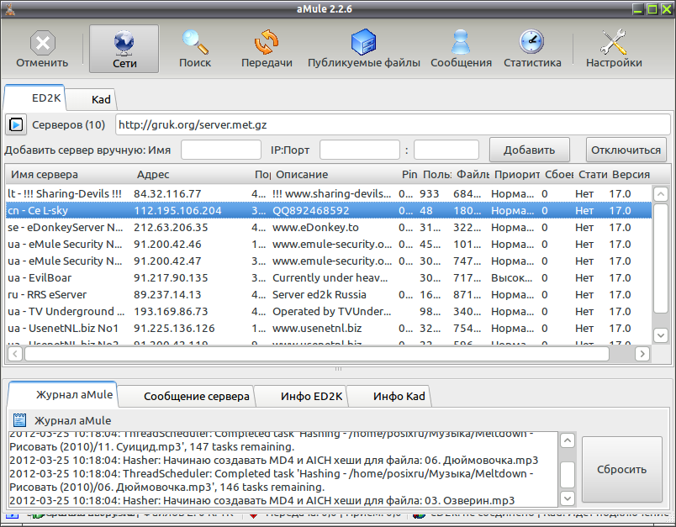Viewport: 676px width, 527px height.
Task: Switch to Инфо ED2K tab
Action: click(x=311, y=396)
